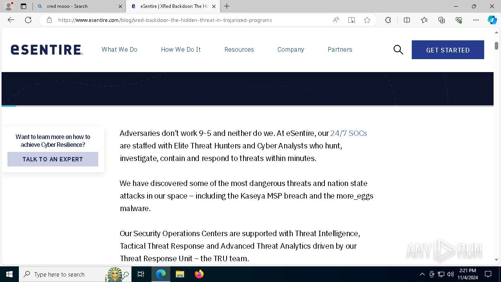501x282 pixels.
Task: Open the Resources menu
Action: point(239,49)
